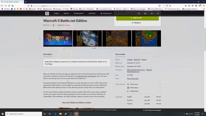The height and width of the screenshot is (116, 206).
Task: Go to previous gallery screenshots arrow
Action: click(40, 38)
